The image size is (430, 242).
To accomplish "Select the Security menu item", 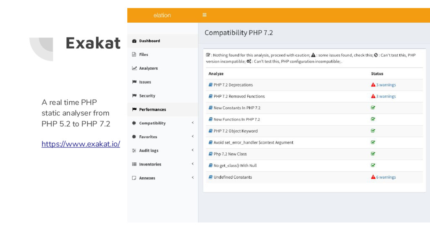I will coord(163,96).
